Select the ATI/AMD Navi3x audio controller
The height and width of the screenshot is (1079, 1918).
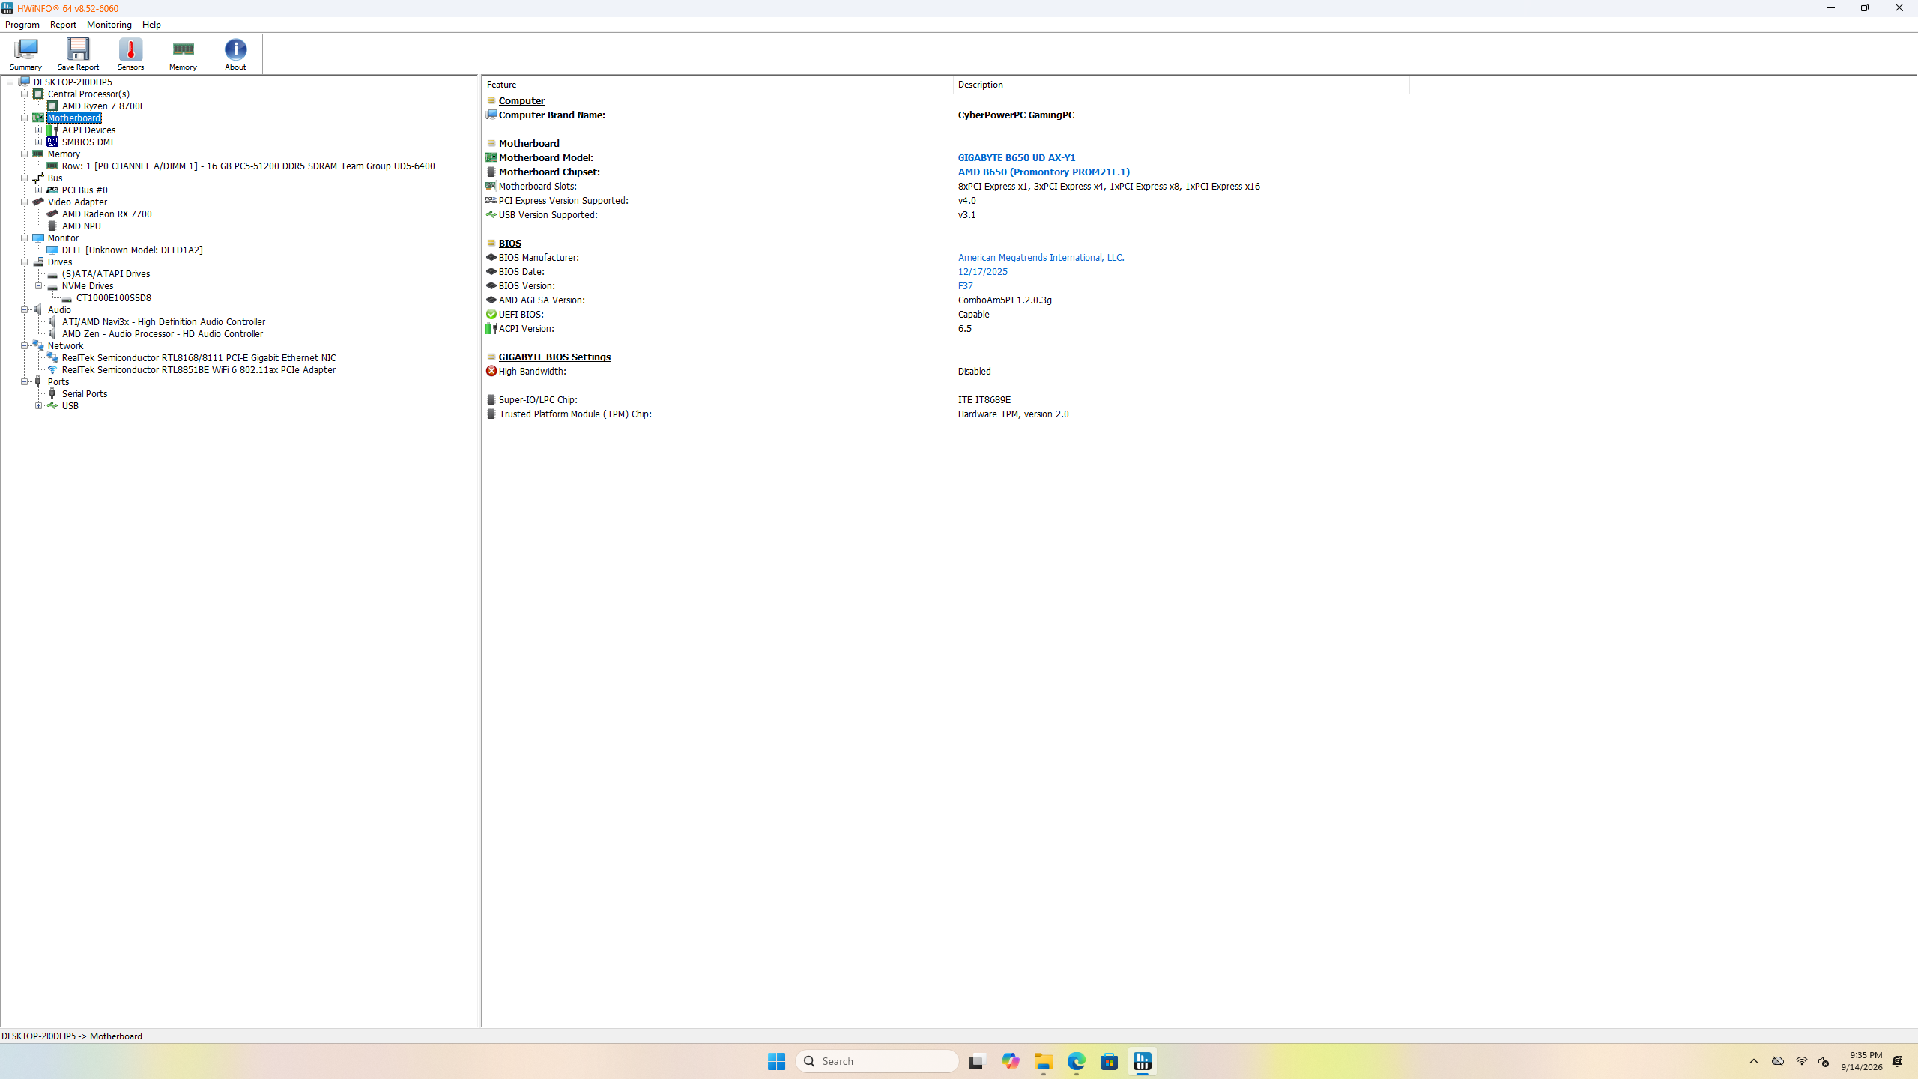pyautogui.click(x=163, y=322)
